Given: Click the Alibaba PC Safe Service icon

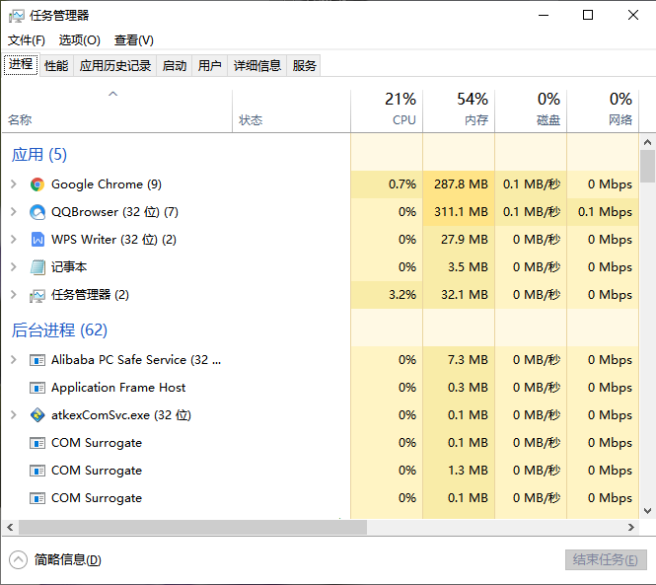Looking at the screenshot, I should pyautogui.click(x=37, y=360).
